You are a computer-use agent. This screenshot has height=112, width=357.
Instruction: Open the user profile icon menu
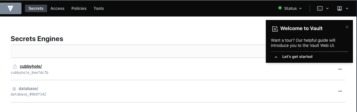(x=339, y=8)
